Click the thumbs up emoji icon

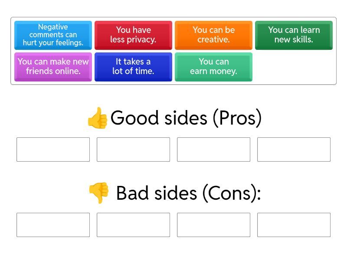(x=97, y=118)
